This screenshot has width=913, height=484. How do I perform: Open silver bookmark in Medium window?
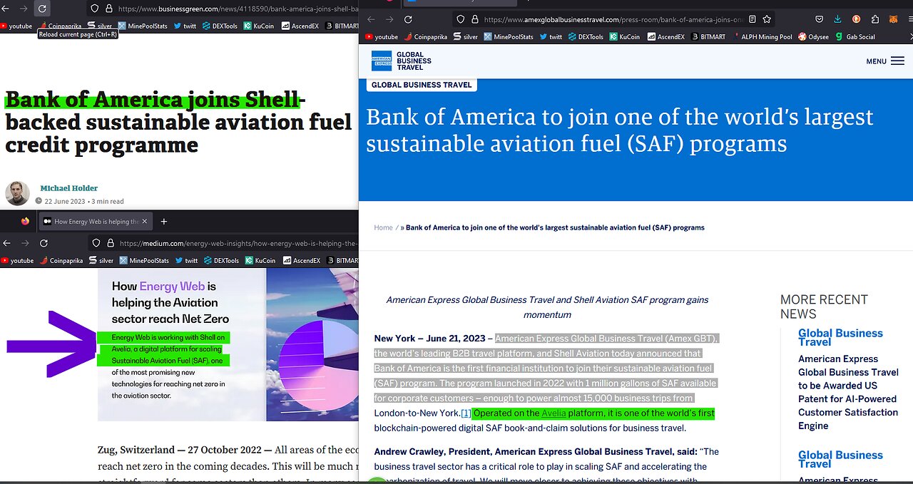[x=101, y=261]
